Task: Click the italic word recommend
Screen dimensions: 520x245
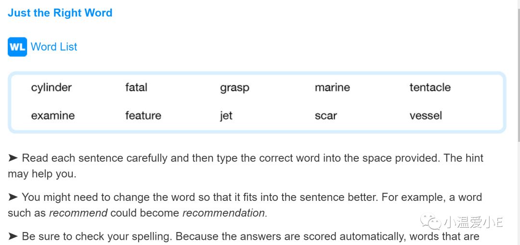Action: tap(78, 213)
